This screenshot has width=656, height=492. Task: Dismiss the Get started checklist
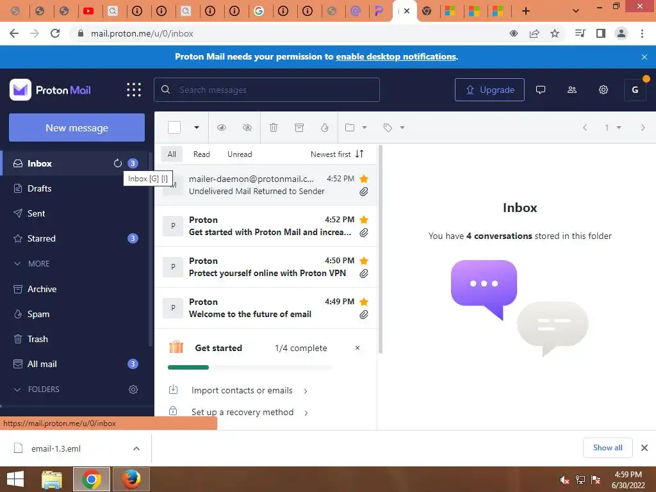[x=357, y=348]
